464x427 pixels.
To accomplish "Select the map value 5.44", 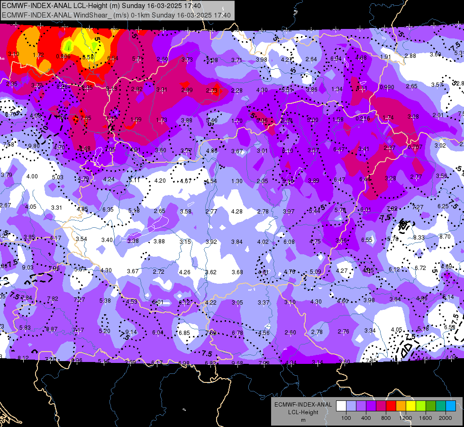I will [x=314, y=211].
